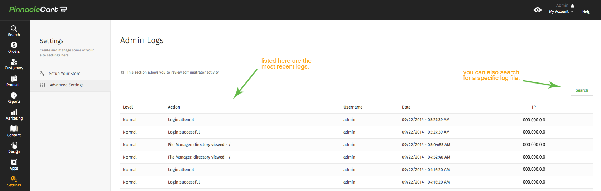Viewport: 601px width, 191px height.
Task: Click the wrench icon beside Setup Your Store
Action: (x=42, y=74)
